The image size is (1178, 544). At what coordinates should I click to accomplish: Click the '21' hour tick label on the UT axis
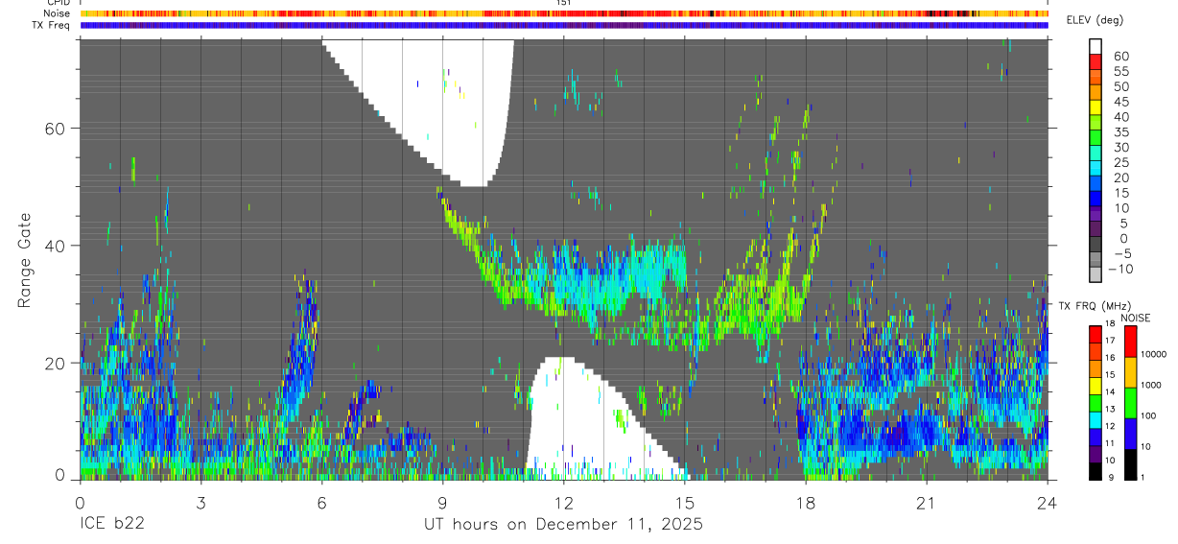coord(926,502)
